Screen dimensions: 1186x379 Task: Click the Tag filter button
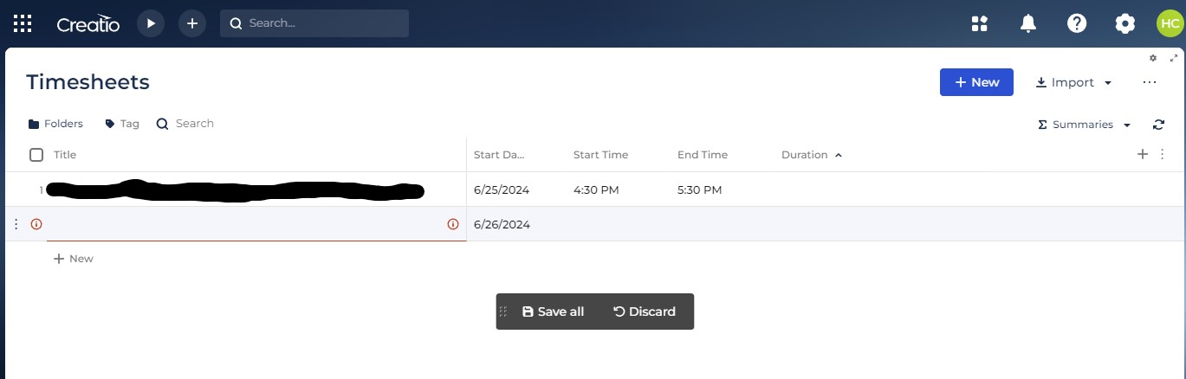click(x=121, y=124)
